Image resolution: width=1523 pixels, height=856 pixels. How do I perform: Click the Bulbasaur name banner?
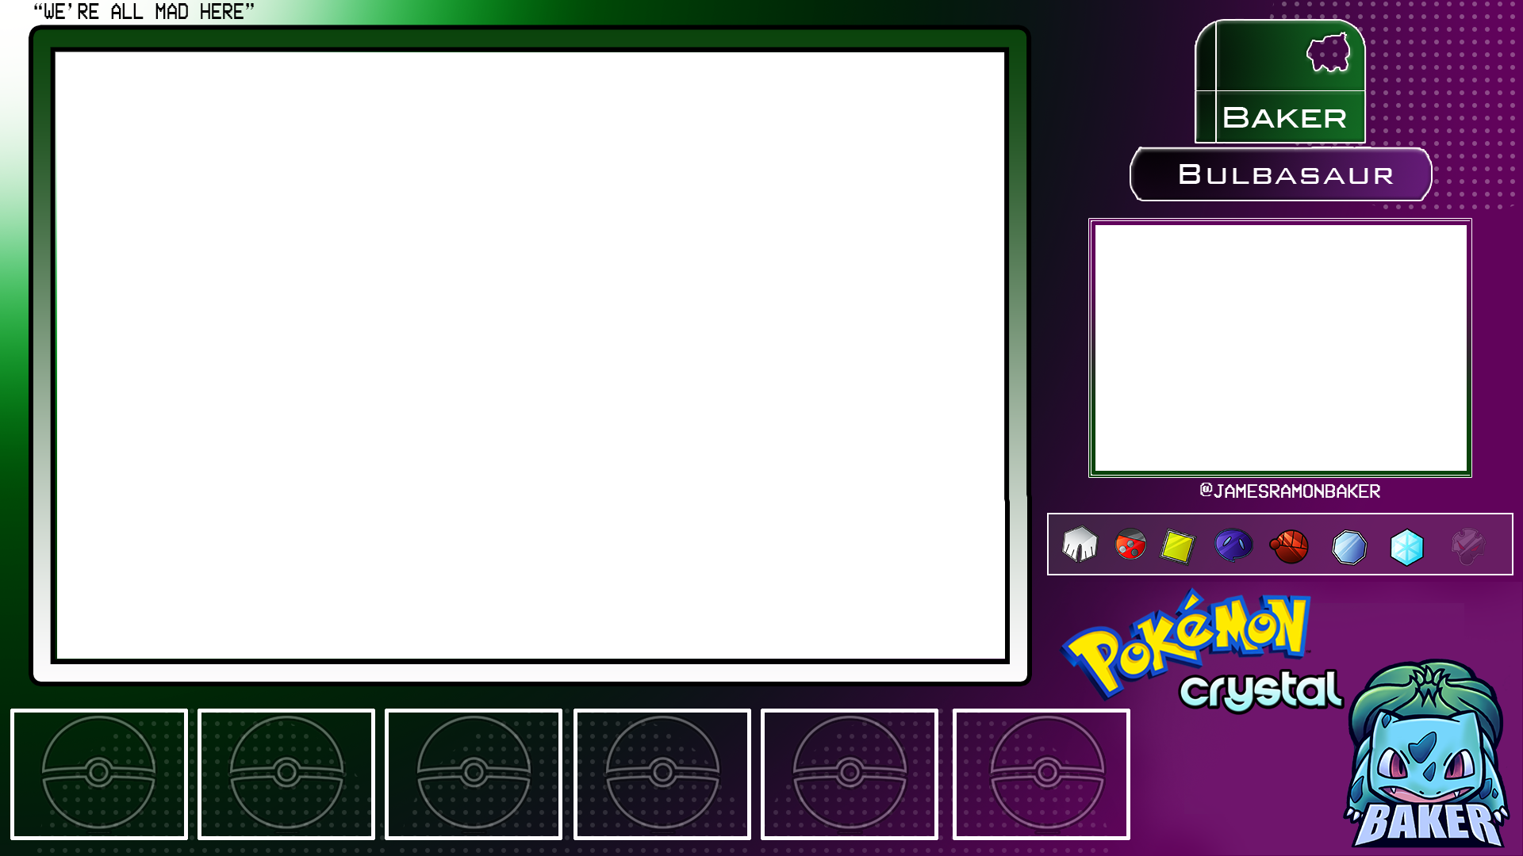(1280, 174)
